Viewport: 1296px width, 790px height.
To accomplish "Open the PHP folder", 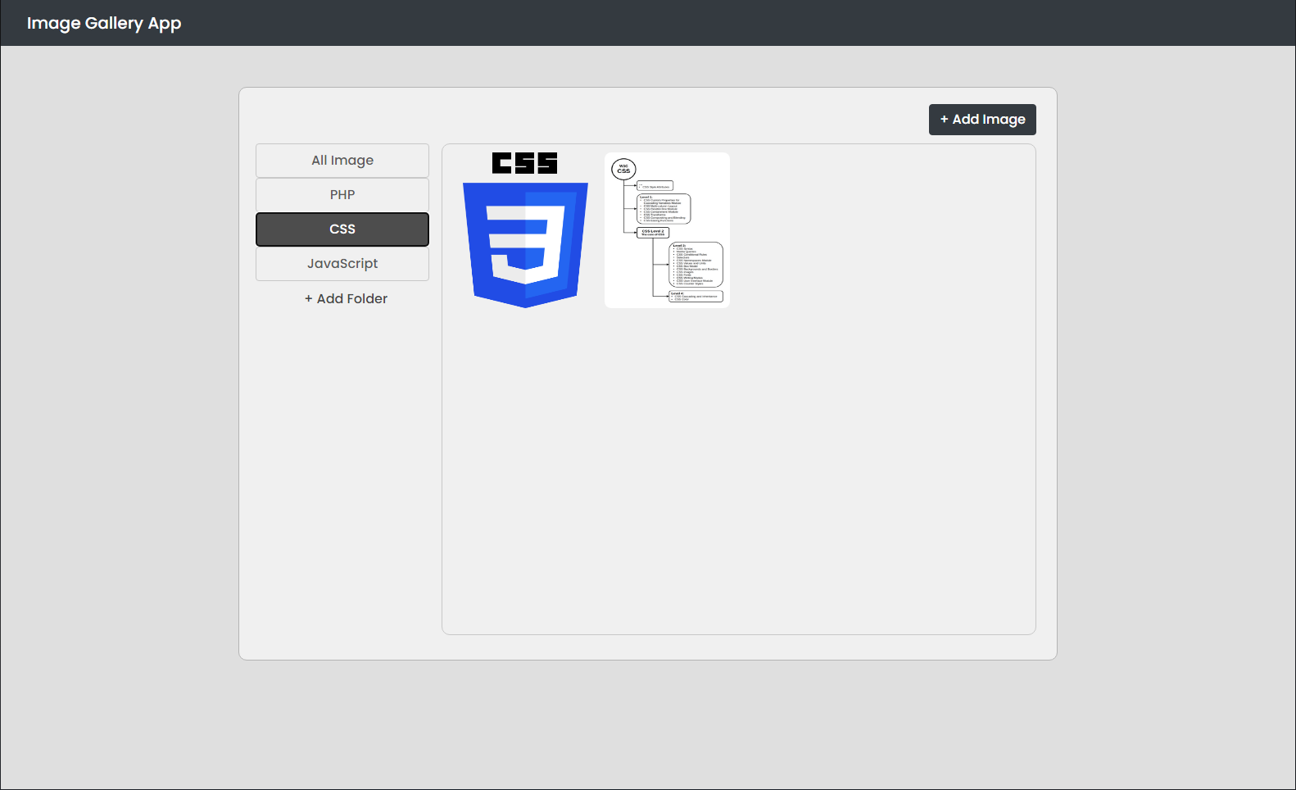I will (x=342, y=195).
